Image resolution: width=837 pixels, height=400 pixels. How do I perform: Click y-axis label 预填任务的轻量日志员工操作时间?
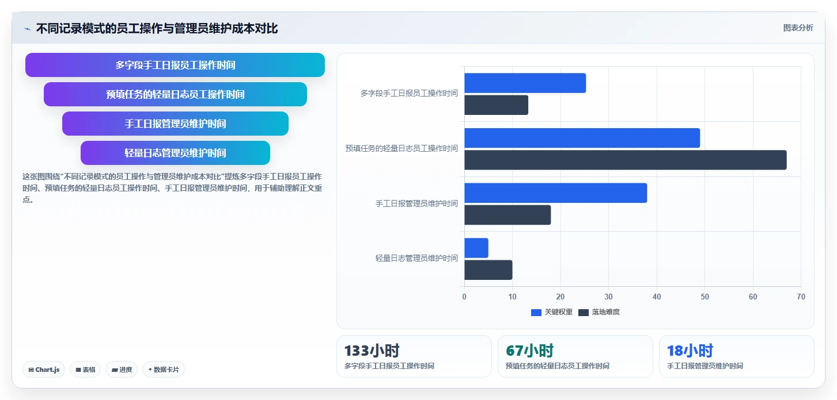pyautogui.click(x=402, y=148)
